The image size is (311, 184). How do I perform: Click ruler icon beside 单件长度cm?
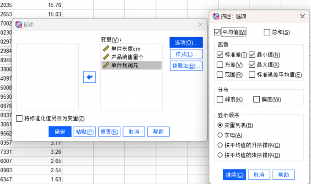tap(106, 49)
